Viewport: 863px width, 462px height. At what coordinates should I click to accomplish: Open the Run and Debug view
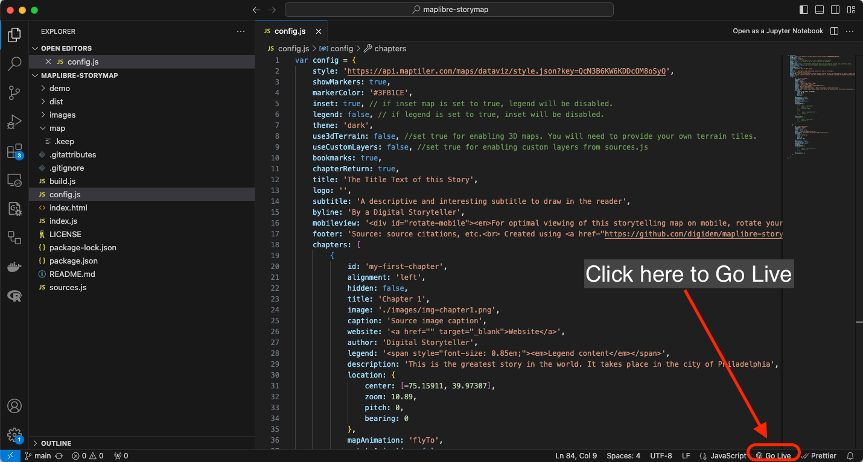(14, 122)
